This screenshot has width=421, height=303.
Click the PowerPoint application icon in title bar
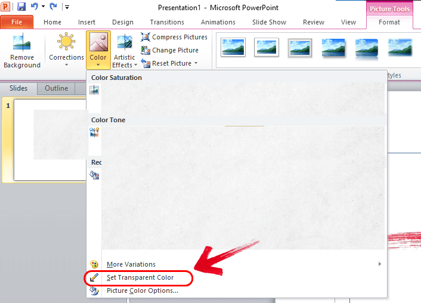5,7
